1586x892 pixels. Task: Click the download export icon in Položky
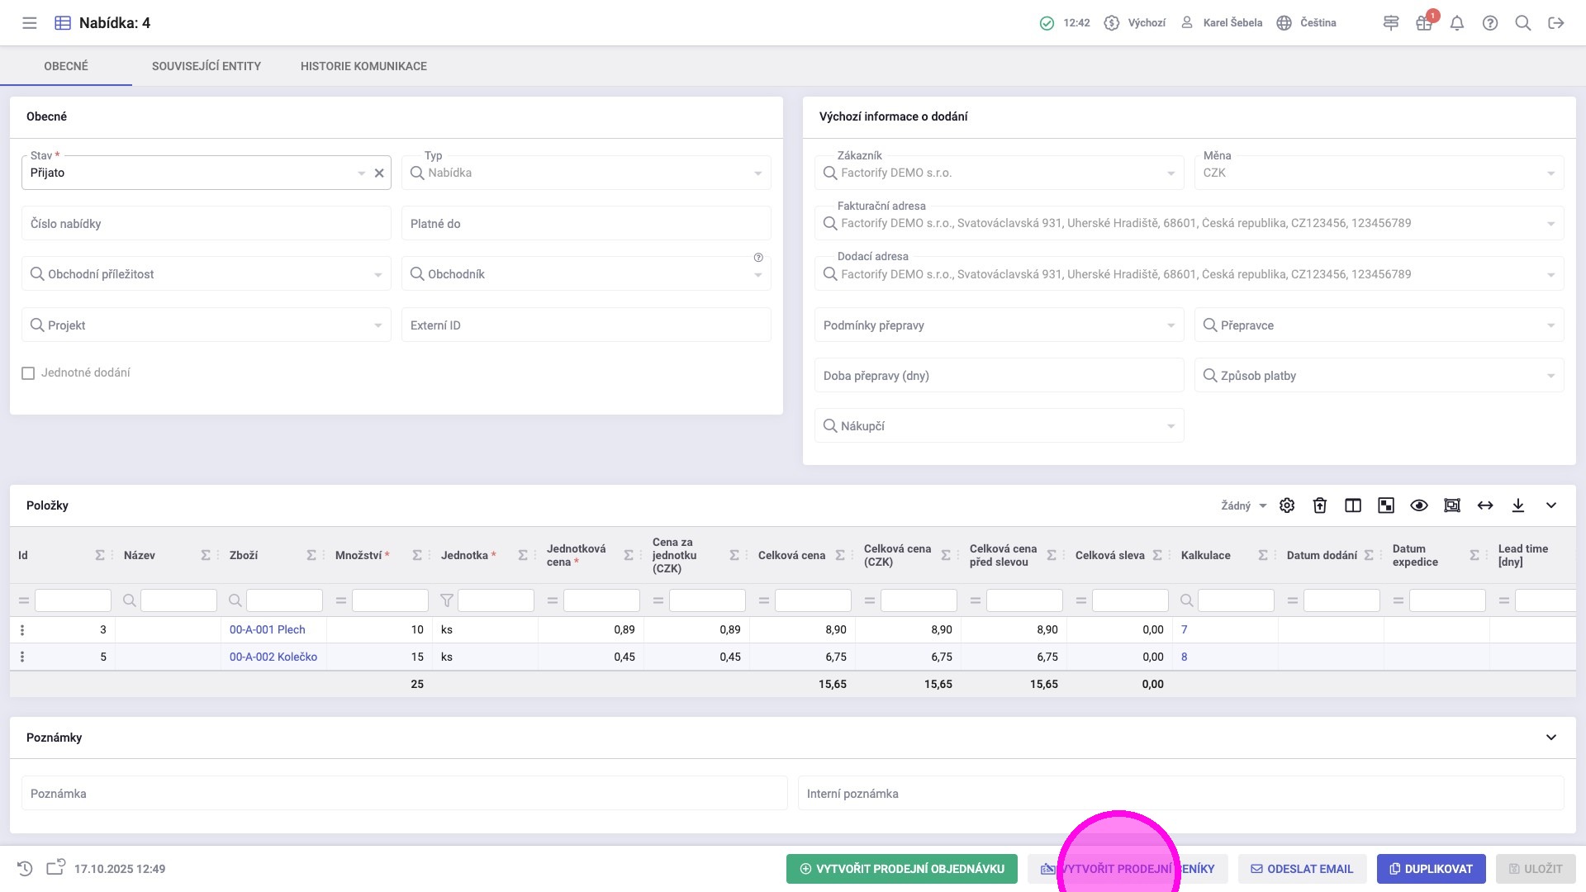[1518, 505]
